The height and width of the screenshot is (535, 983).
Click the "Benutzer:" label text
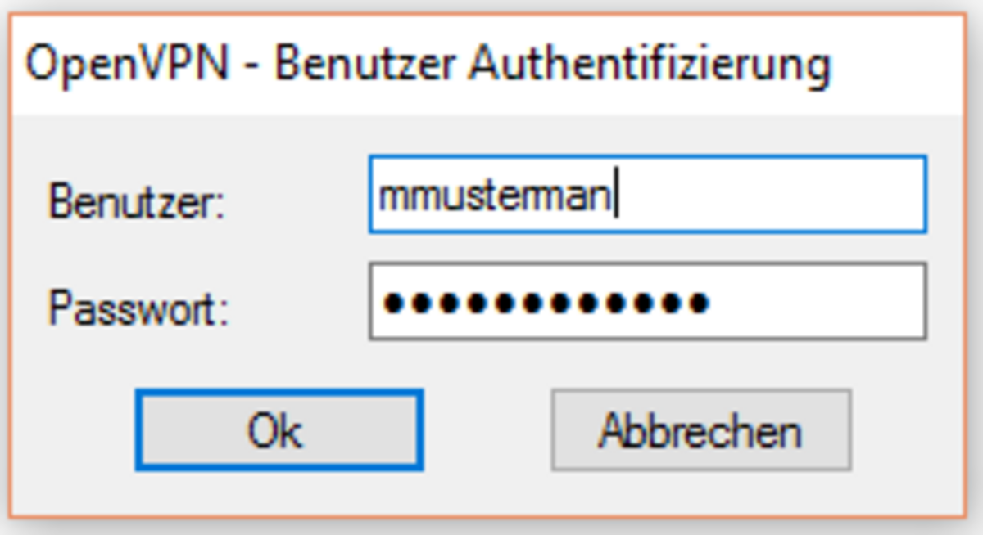click(x=136, y=200)
